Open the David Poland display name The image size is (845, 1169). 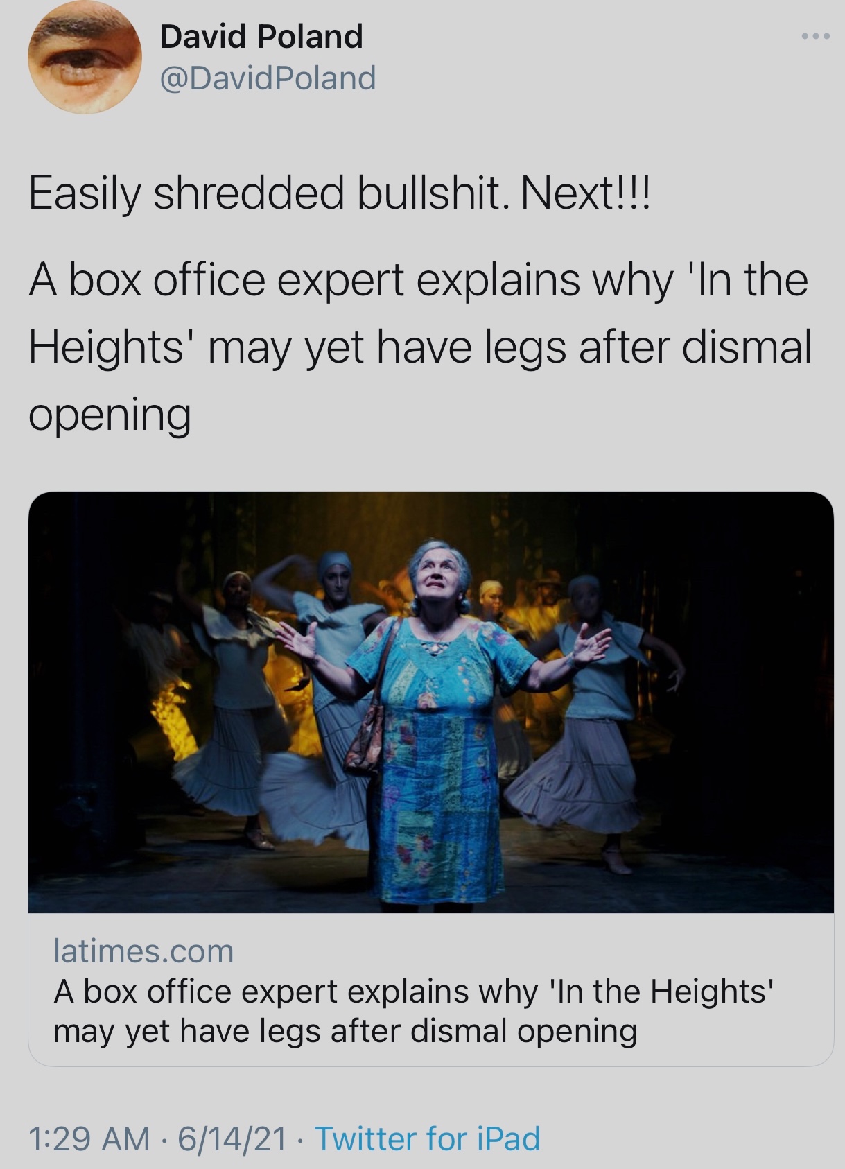(261, 36)
